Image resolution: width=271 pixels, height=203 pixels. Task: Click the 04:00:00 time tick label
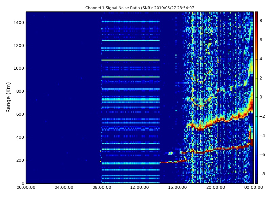click(x=64, y=187)
